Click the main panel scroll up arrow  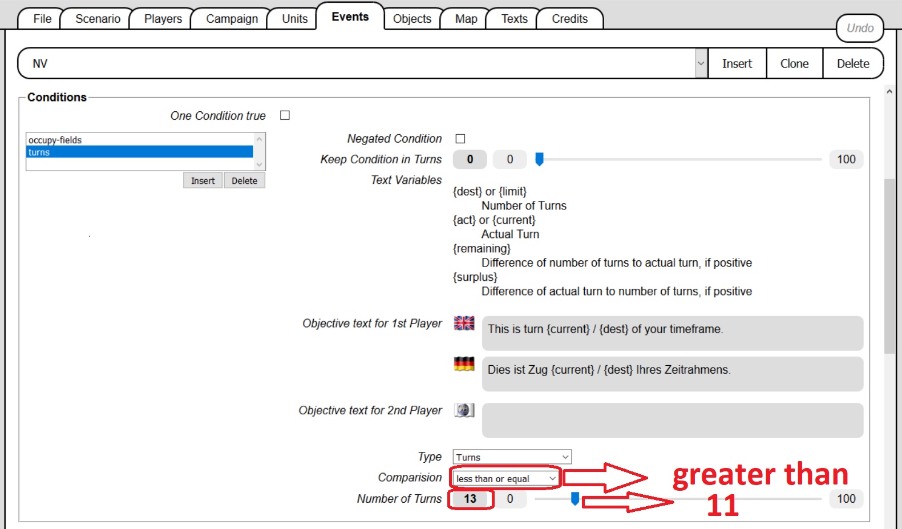pos(889,91)
